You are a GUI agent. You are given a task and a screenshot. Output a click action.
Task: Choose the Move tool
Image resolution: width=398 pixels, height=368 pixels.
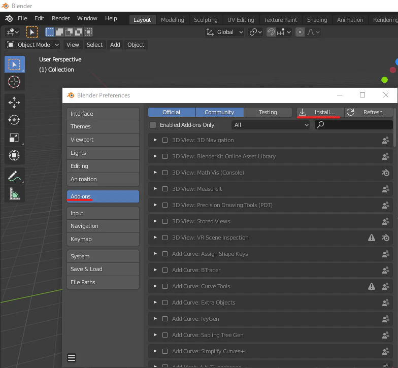(x=14, y=103)
